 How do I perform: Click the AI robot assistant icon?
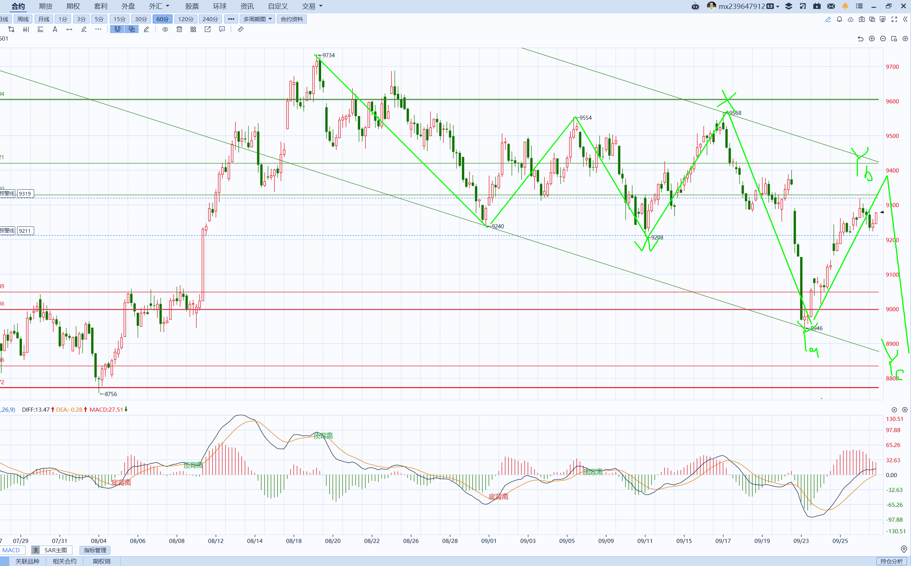tap(695, 6)
